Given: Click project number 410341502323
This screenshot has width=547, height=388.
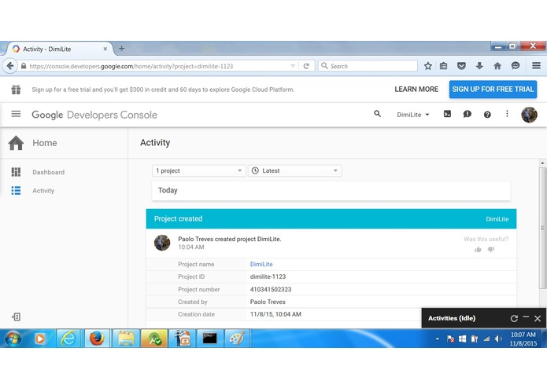Looking at the screenshot, I should tap(271, 290).
